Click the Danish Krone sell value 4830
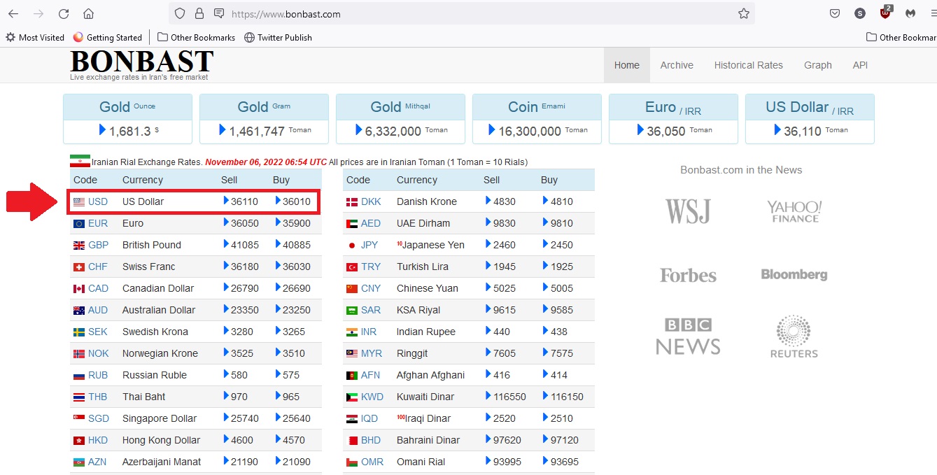 (x=505, y=201)
